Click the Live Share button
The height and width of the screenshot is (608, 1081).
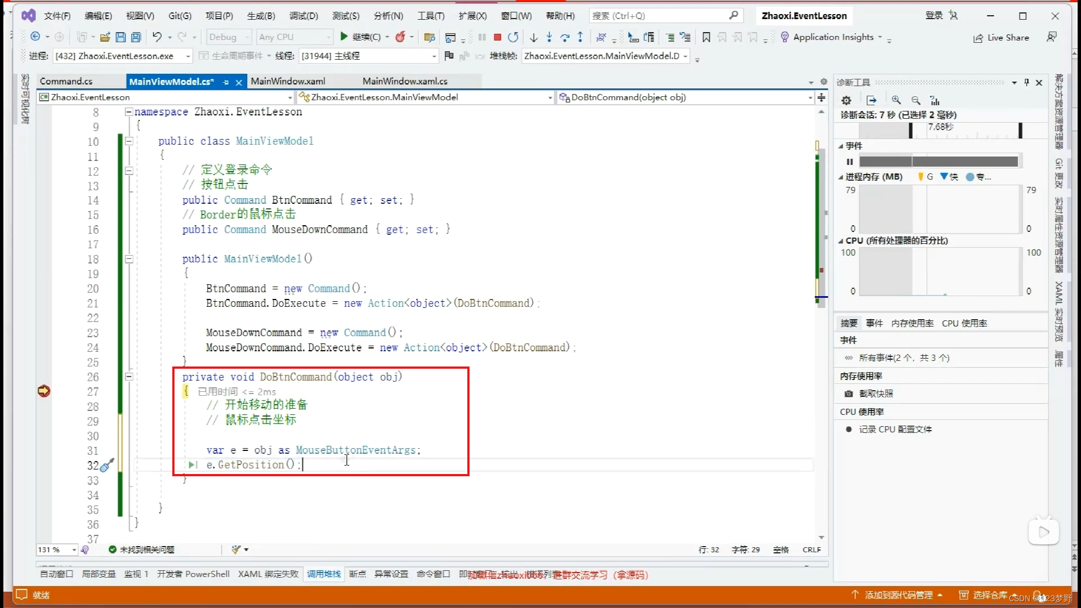(1001, 38)
